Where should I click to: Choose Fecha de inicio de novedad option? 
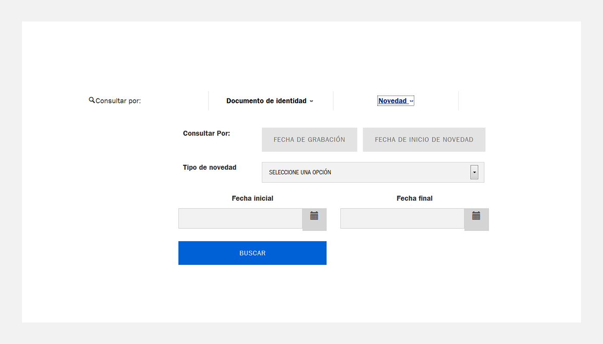424,139
